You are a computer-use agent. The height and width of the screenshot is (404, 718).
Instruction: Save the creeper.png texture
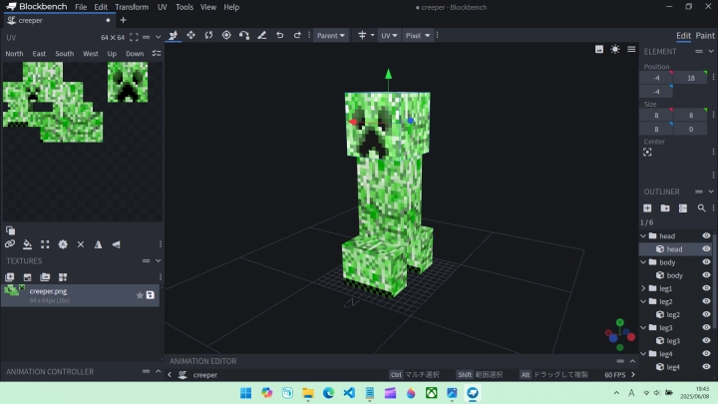[151, 294]
